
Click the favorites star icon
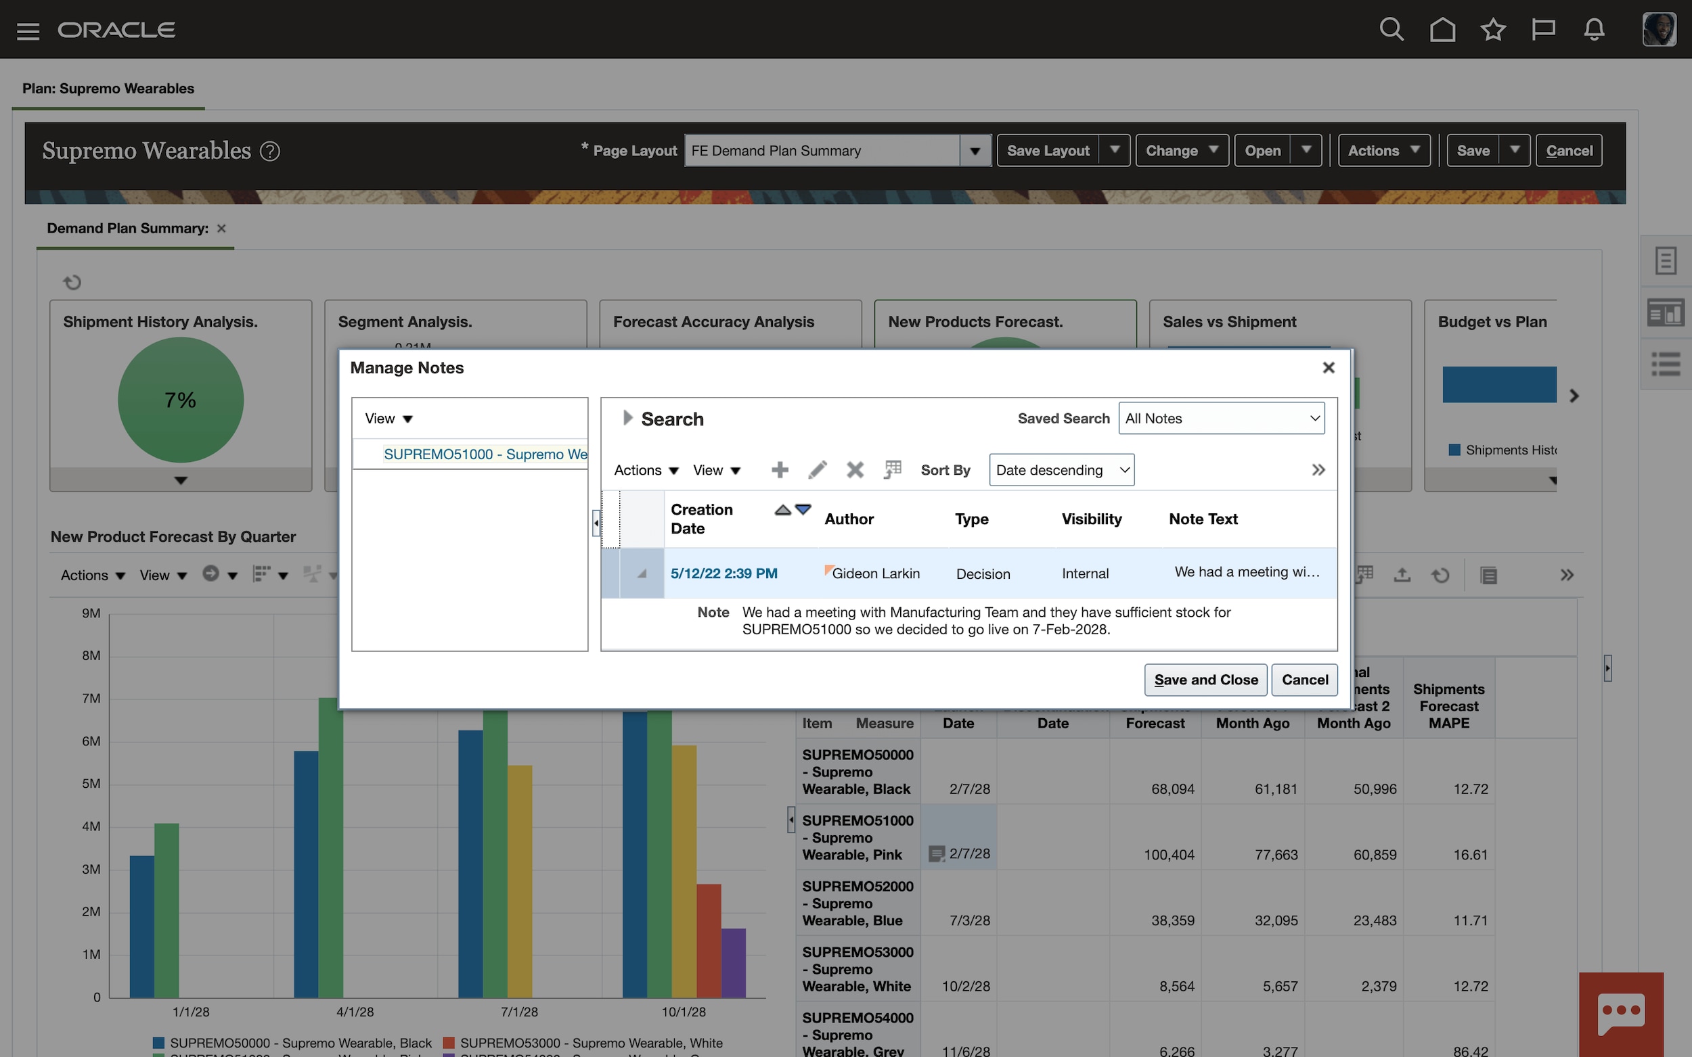pos(1492,29)
